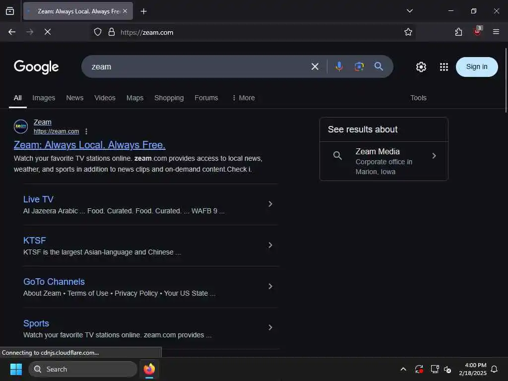The width and height of the screenshot is (508, 381).
Task: Click into the Google search box
Action: click(x=197, y=67)
